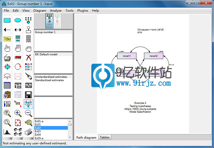Screen dimensions: 214x148
Task: Select the reflect indicators tool
Action: (29, 67)
